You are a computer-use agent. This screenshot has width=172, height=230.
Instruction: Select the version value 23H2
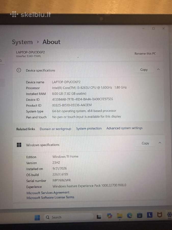[x=56, y=163]
